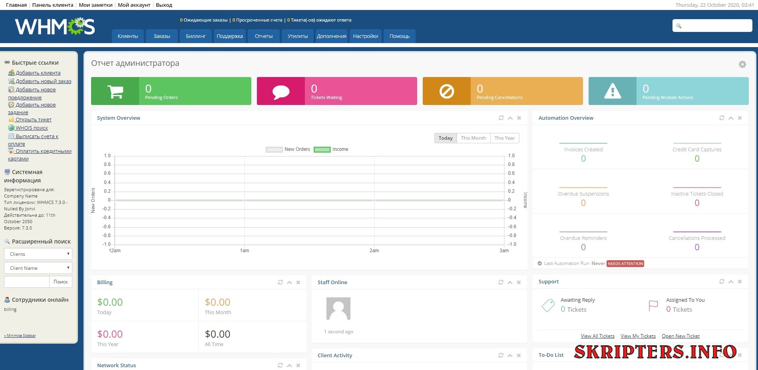758x370 pixels.
Task: Collapse the System Overview widget
Action: pyautogui.click(x=510, y=118)
